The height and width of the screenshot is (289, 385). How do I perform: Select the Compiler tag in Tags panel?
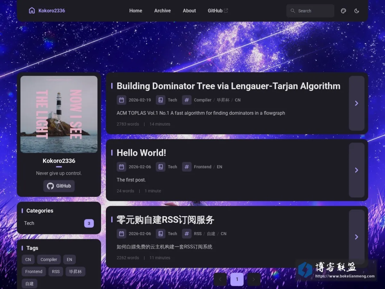(x=49, y=259)
